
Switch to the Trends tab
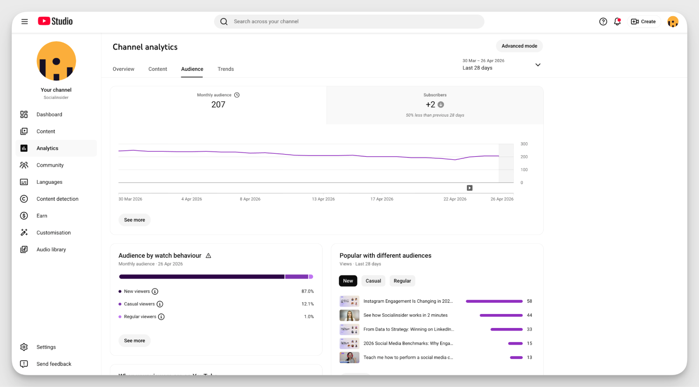pos(226,69)
